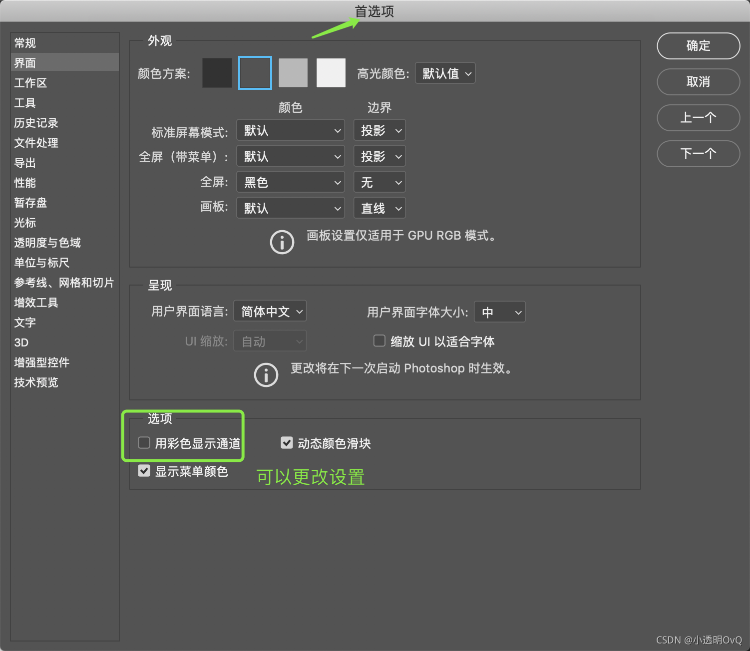Click the 上一个 button

click(698, 118)
